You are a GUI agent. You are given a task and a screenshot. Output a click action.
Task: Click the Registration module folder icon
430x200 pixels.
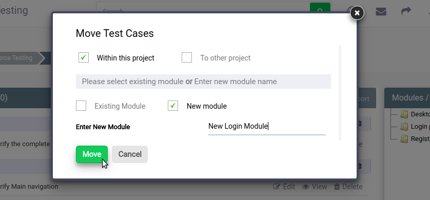point(404,139)
